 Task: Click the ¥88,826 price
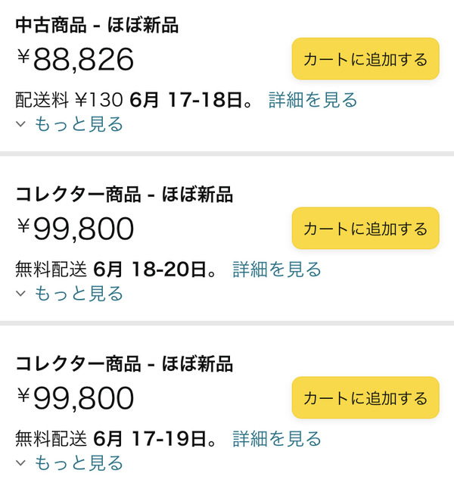tap(75, 59)
